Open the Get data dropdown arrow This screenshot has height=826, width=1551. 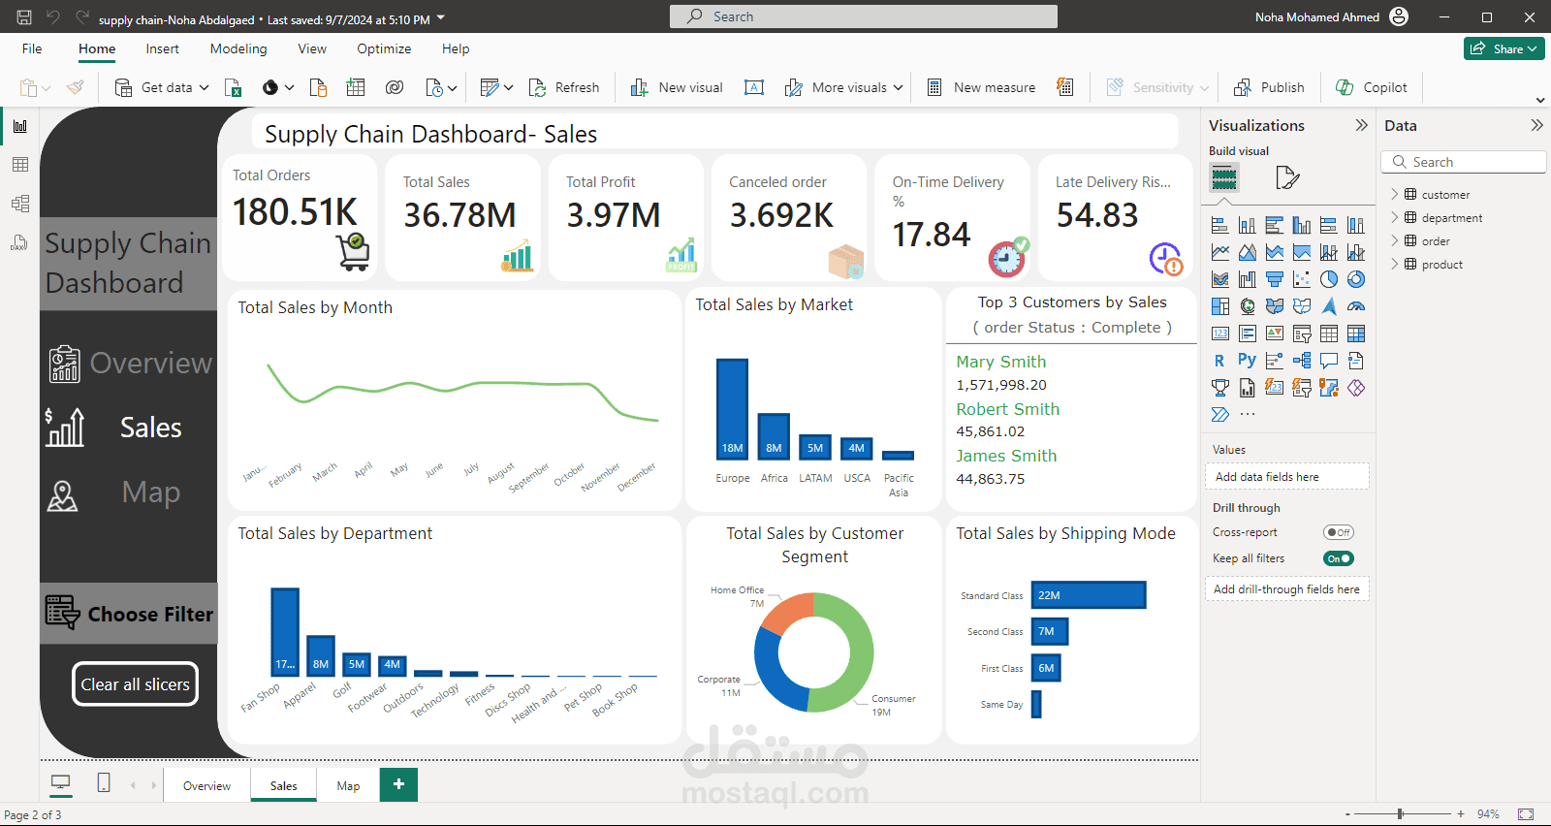[x=205, y=87]
